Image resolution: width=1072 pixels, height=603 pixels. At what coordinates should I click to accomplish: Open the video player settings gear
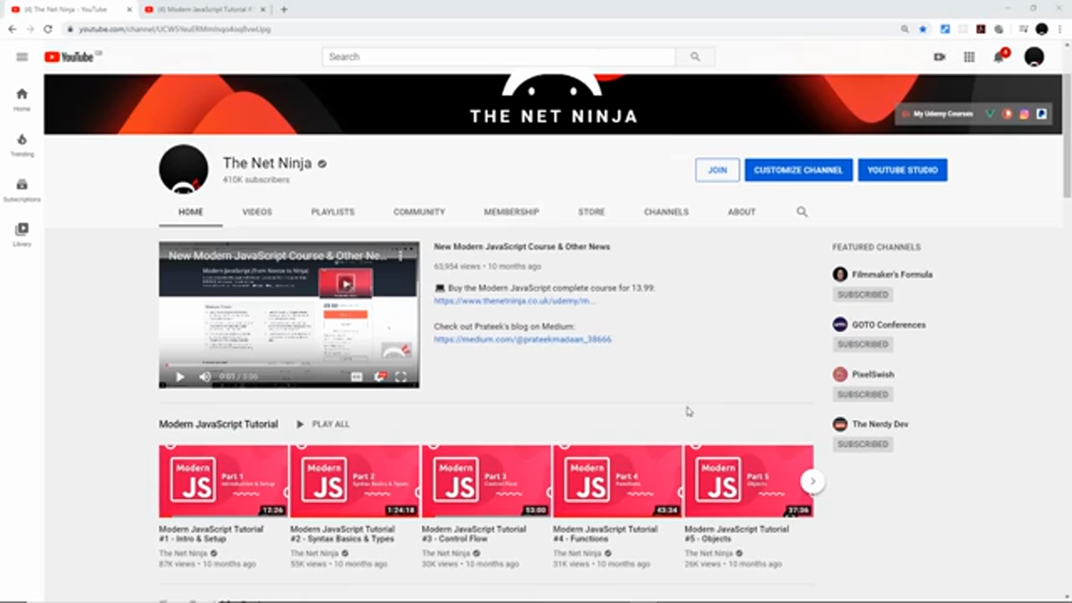[x=379, y=377]
